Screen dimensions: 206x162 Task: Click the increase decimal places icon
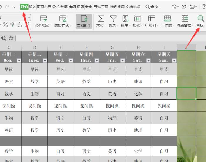[20, 25]
